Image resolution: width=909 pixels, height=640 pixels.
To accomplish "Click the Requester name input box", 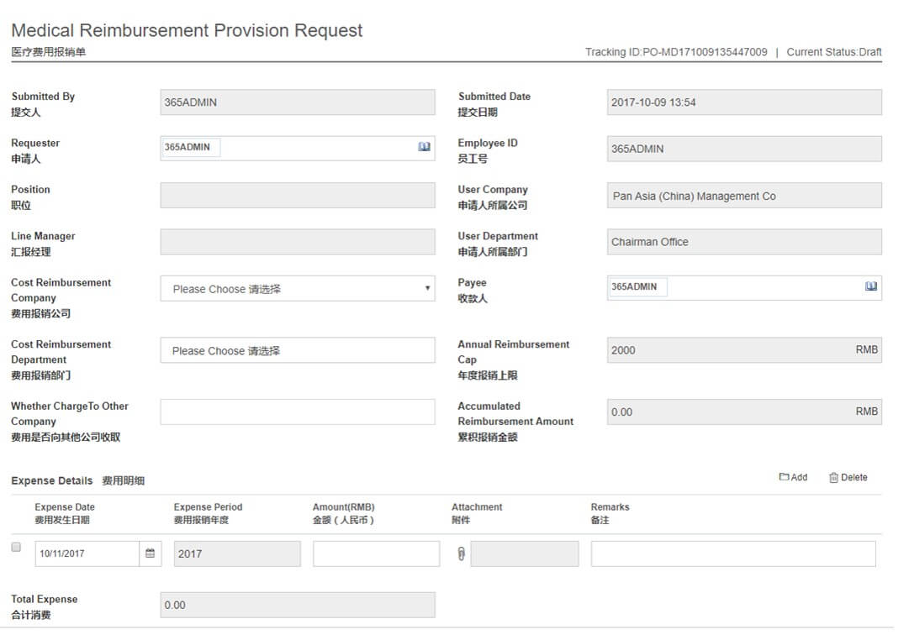I will [x=191, y=147].
